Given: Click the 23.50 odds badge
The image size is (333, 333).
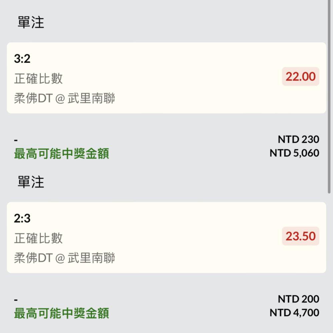Looking at the screenshot, I should point(300,236).
